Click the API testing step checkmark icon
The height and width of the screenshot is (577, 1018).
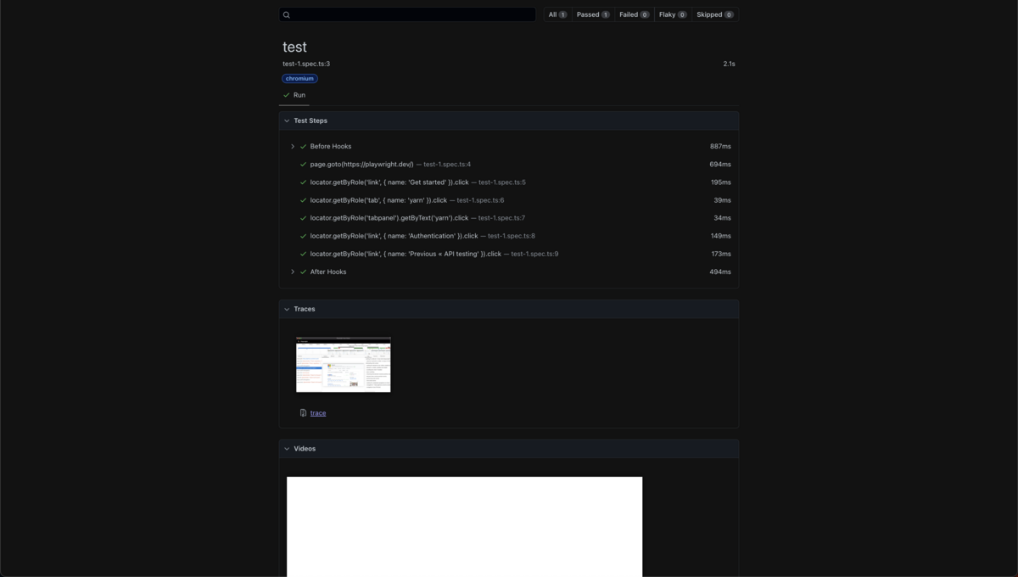[x=303, y=254]
